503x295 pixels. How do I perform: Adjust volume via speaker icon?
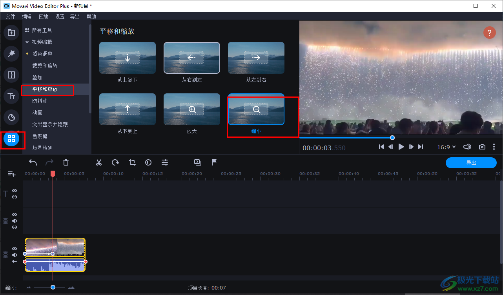pos(467,147)
